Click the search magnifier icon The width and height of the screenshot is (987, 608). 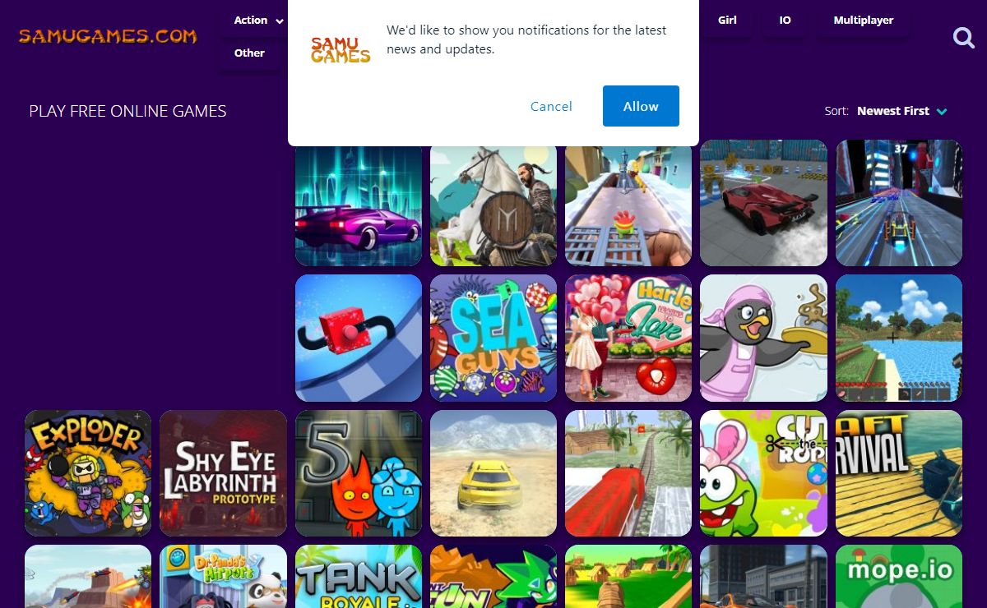tap(963, 37)
